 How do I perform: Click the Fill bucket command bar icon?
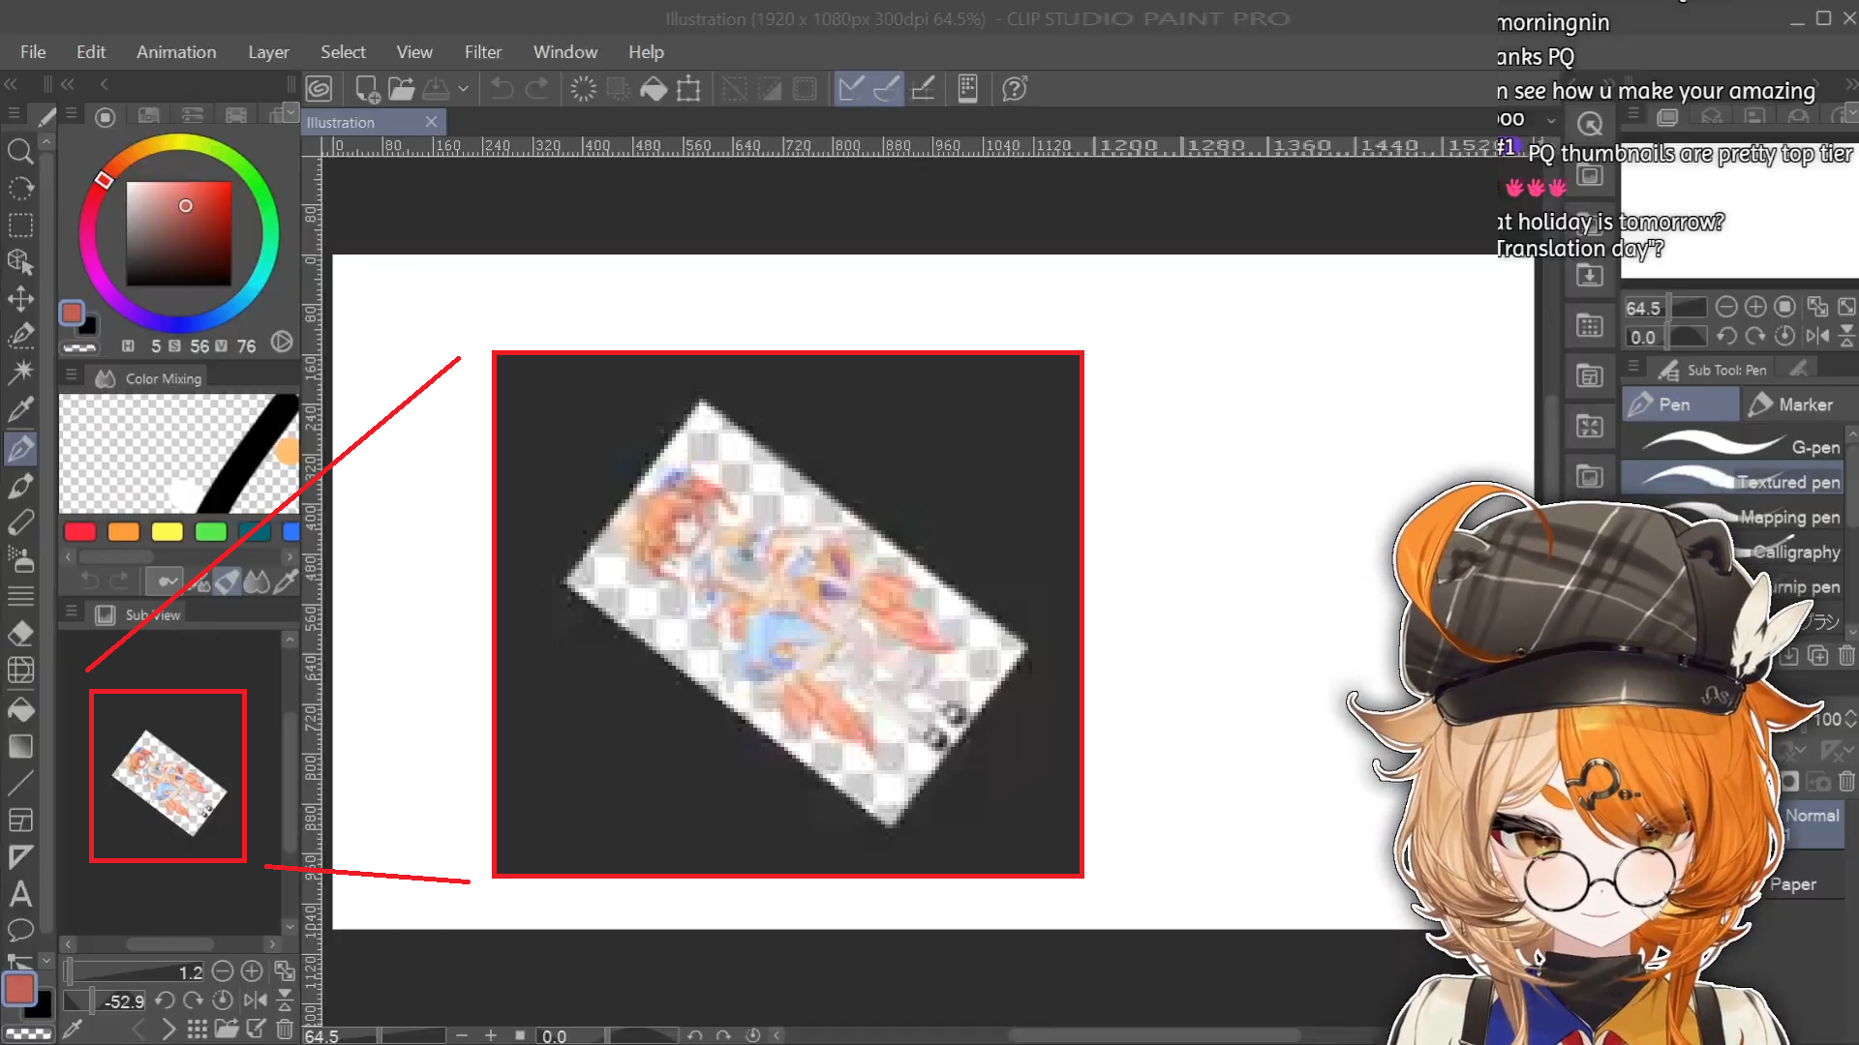(x=654, y=89)
